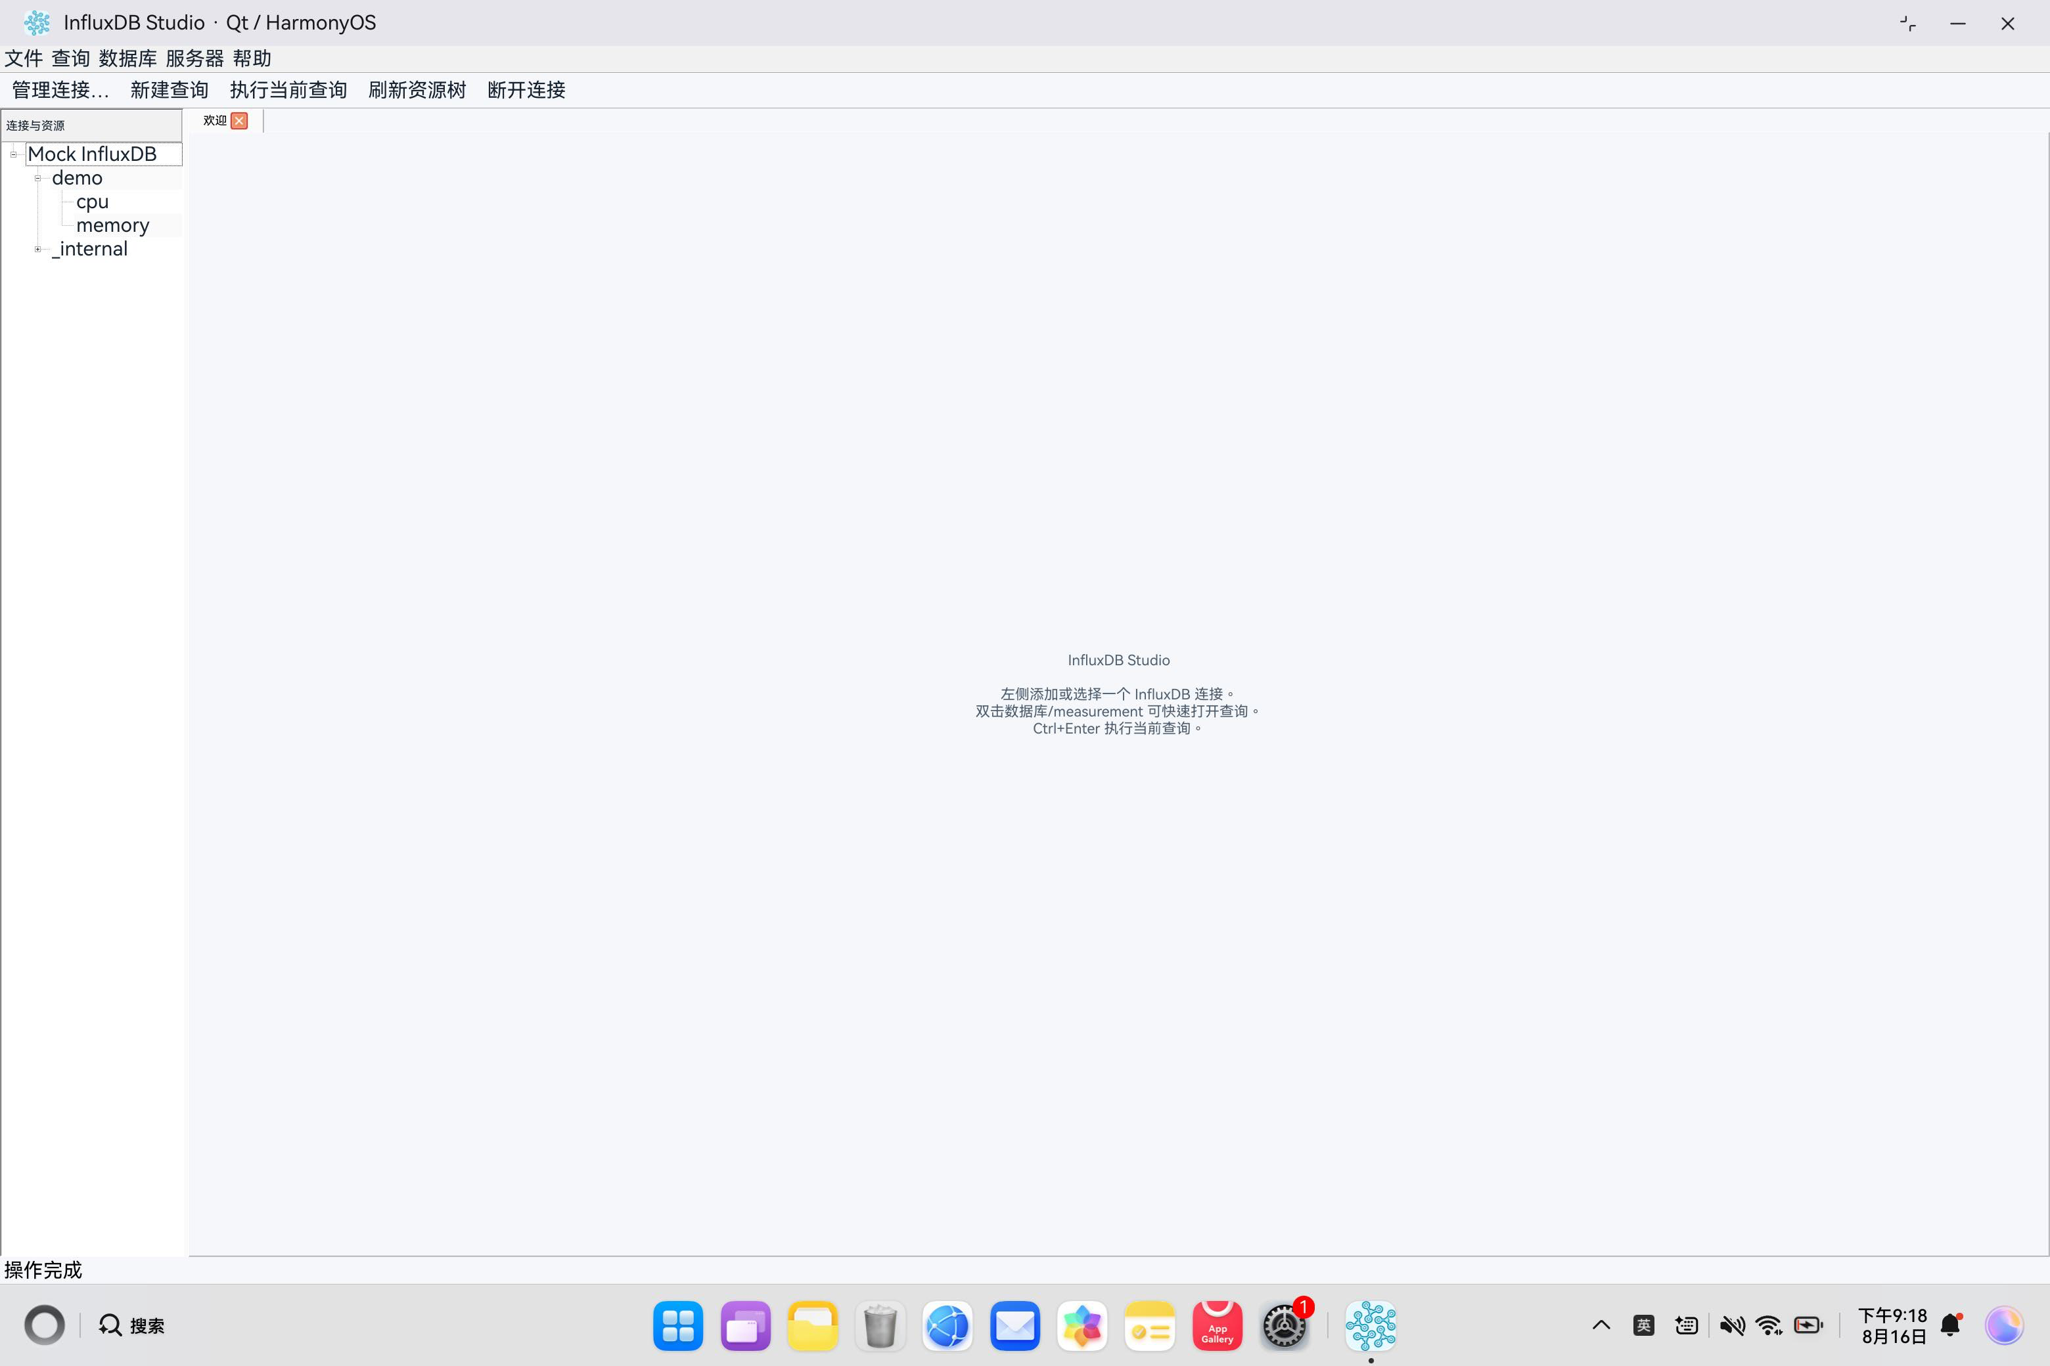
Task: Open the notification bell
Action: (x=1951, y=1325)
